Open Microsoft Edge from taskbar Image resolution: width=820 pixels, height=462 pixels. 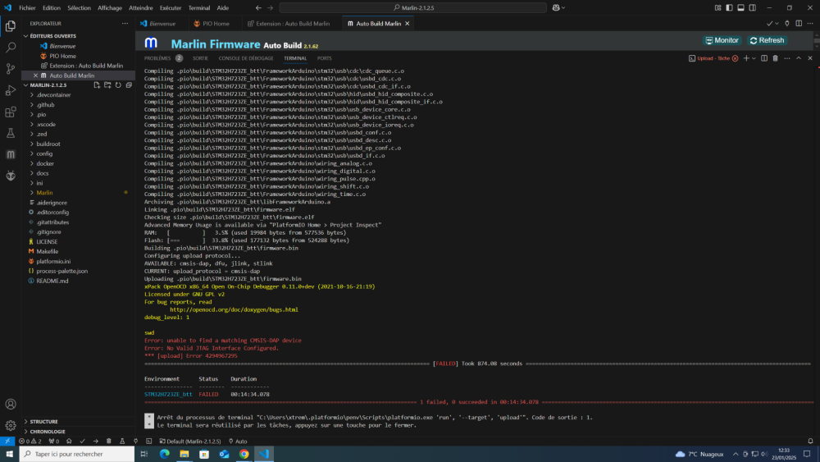click(164, 454)
